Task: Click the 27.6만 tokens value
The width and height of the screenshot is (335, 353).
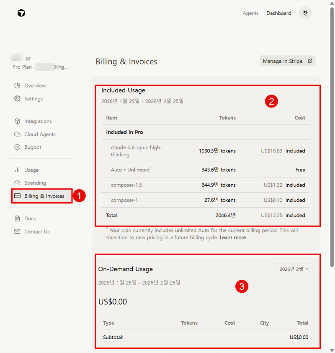Action: coord(220,200)
